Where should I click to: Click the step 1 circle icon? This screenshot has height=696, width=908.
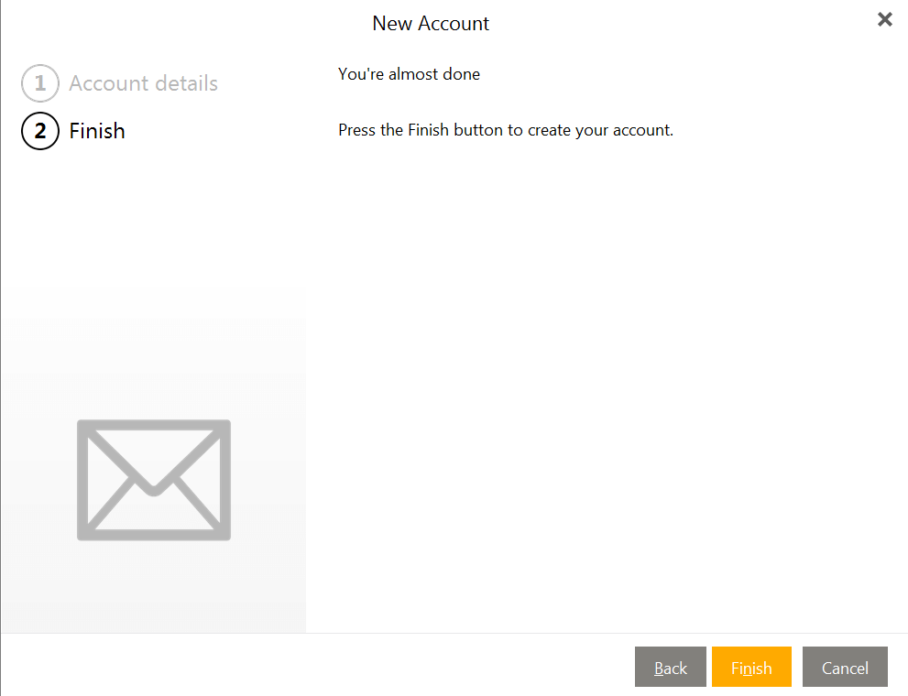[40, 83]
